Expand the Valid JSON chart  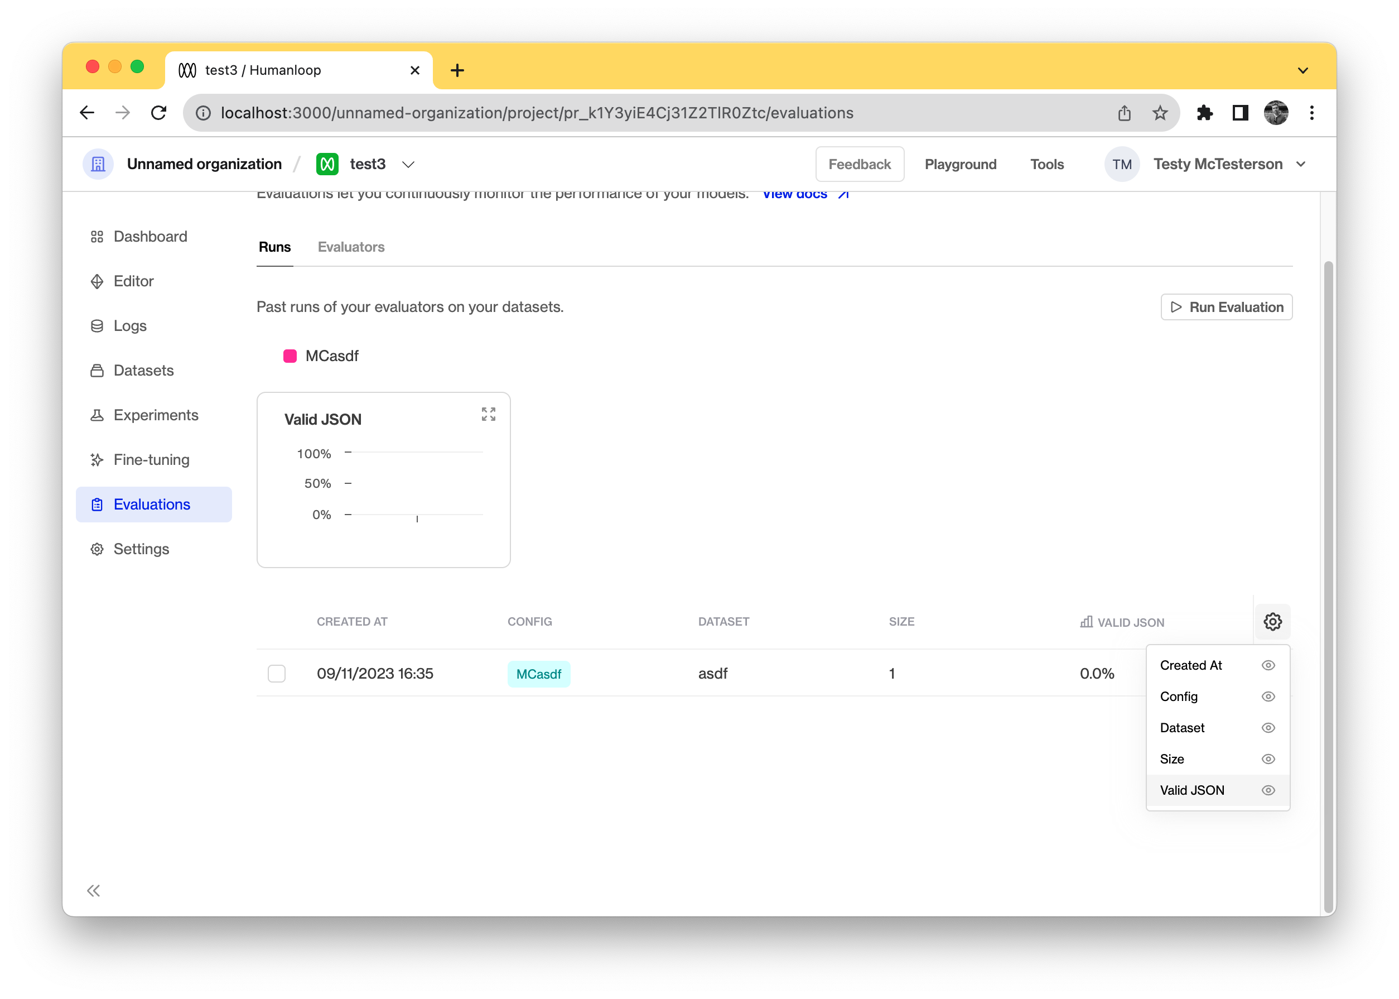click(488, 414)
